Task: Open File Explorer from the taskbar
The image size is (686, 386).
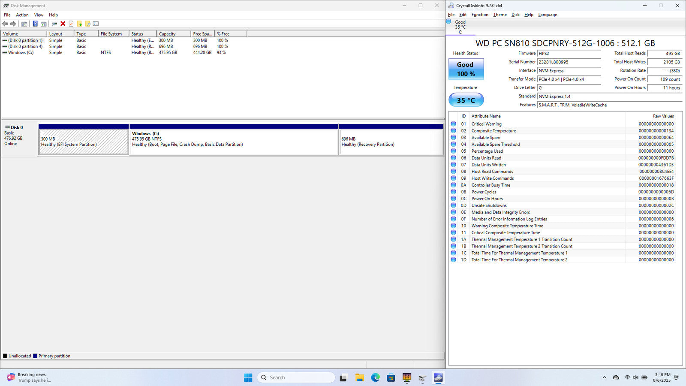Action: [359, 377]
